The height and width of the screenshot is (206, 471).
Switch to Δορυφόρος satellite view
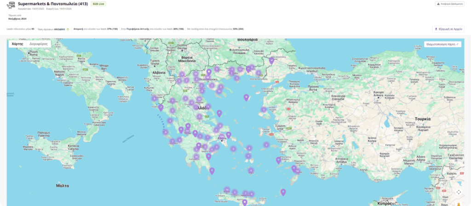pyautogui.click(x=39, y=45)
